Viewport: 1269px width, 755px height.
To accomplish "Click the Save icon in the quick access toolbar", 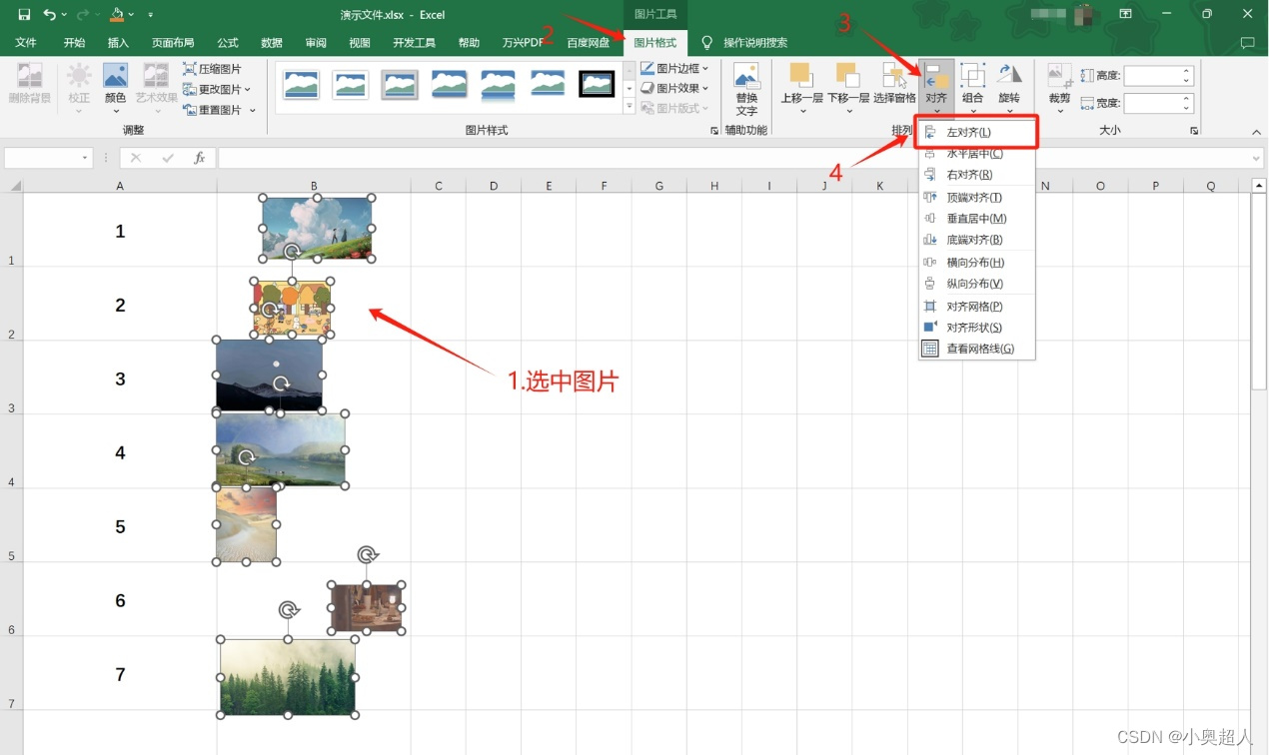I will pos(24,14).
